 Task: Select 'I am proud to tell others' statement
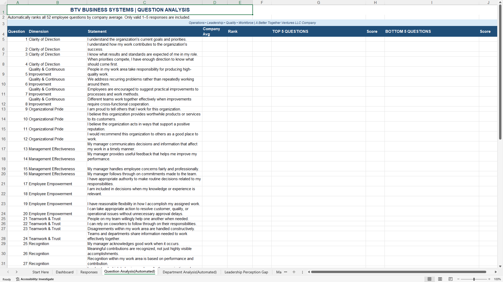144,109
